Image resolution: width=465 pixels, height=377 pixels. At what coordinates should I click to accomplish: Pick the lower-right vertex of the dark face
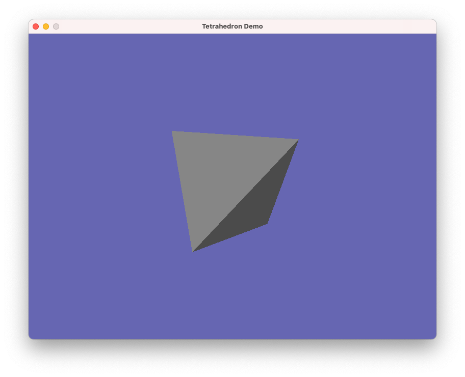click(267, 223)
